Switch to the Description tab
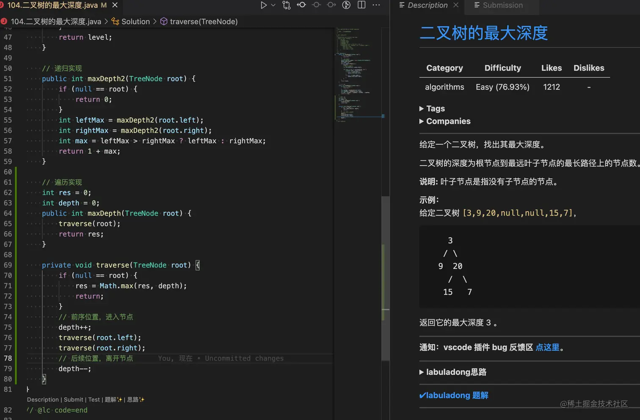Viewport: 640px width, 420px height. 427,5
